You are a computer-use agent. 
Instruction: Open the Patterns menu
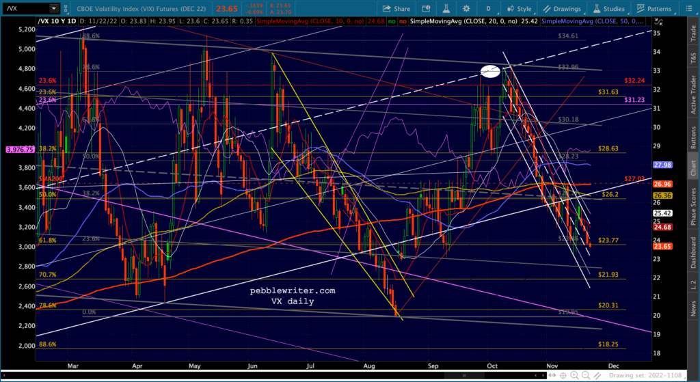[654, 8]
